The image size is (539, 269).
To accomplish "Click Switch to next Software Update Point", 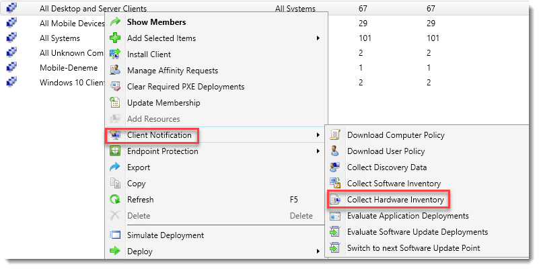I will [413, 248].
